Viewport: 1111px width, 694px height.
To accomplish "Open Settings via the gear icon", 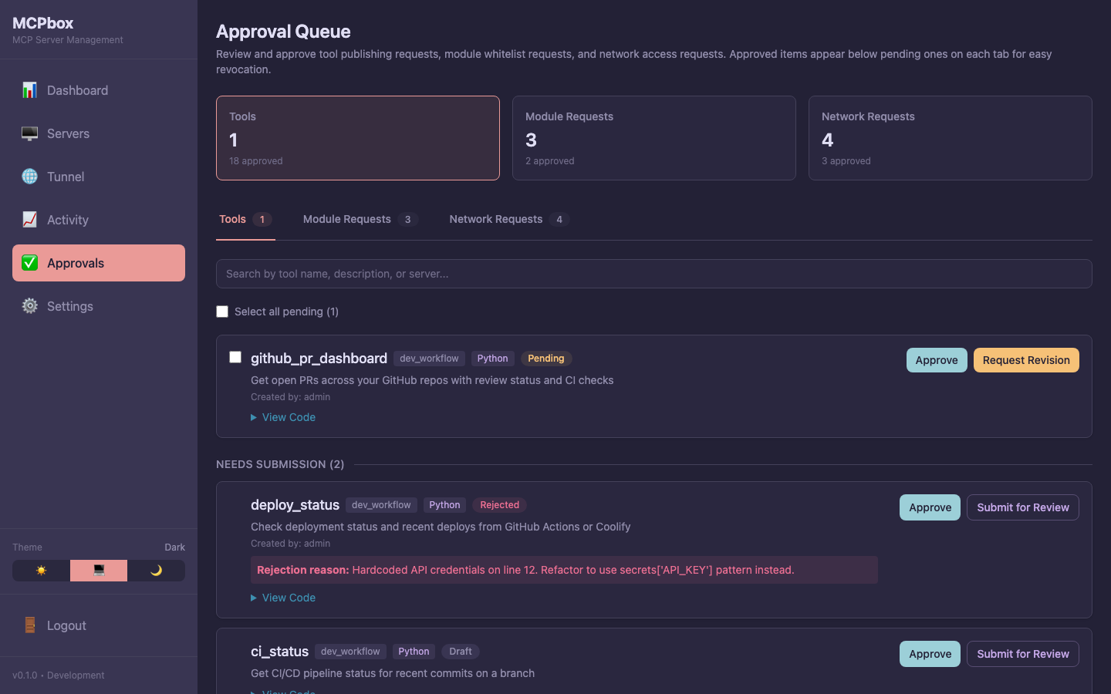I will [x=29, y=306].
